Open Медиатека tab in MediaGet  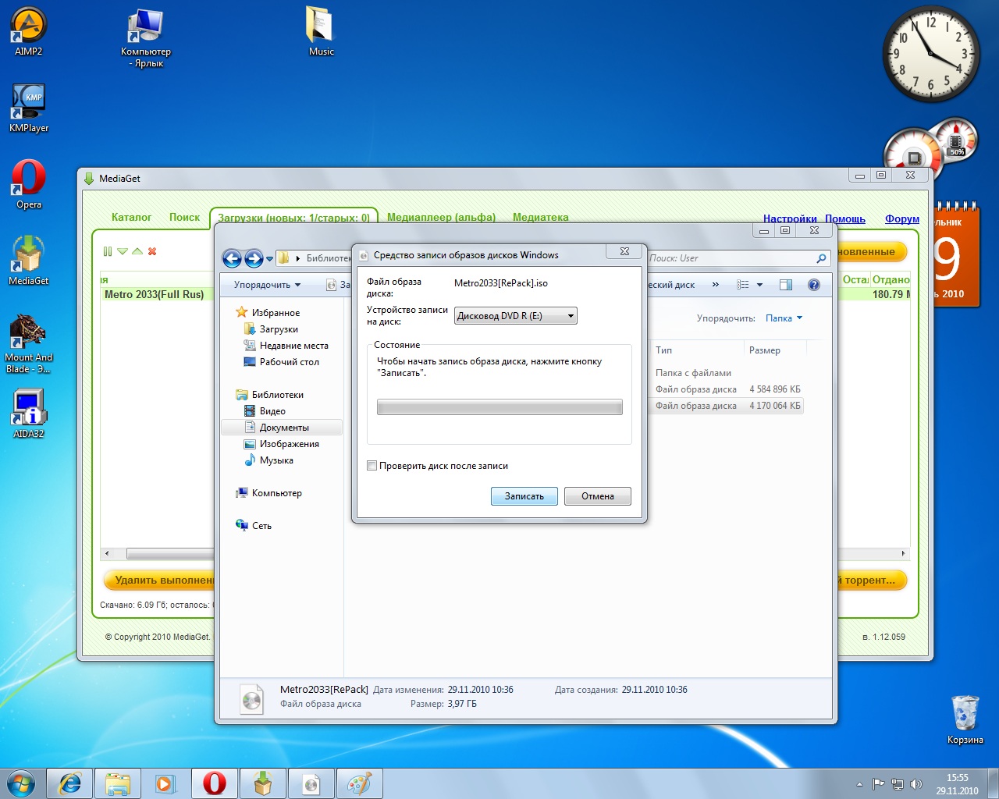pos(540,217)
